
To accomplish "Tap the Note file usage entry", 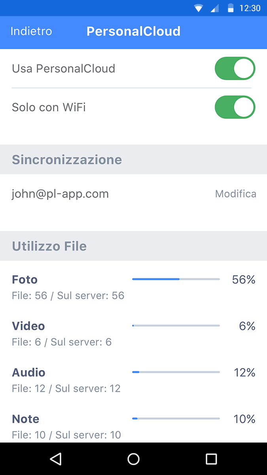I will pyautogui.click(x=66, y=426).
